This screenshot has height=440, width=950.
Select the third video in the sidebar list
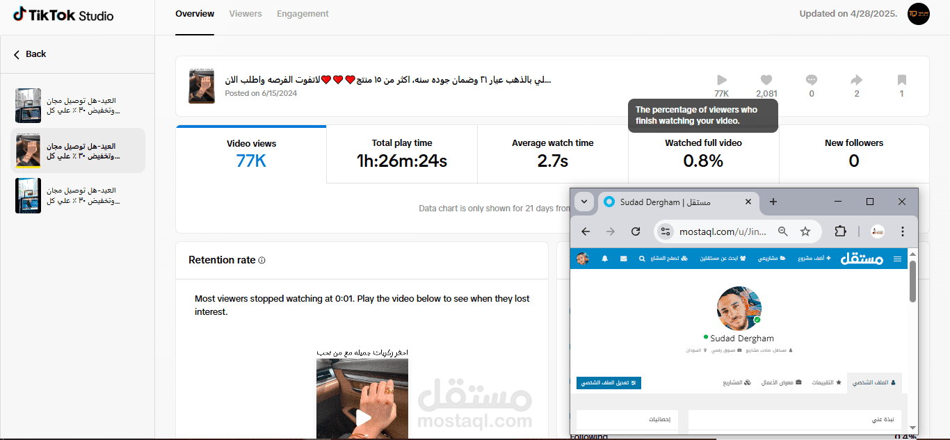[78, 195]
